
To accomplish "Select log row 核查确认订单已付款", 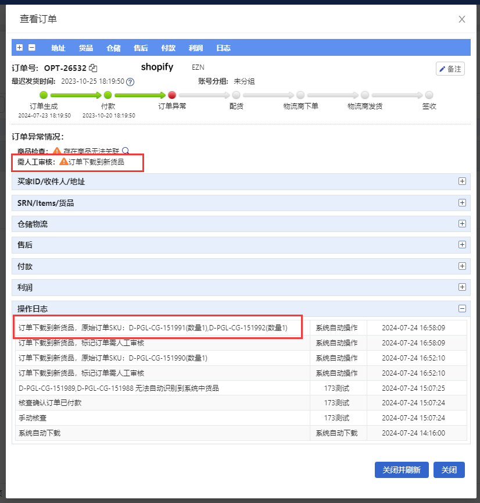I will 241,403.
